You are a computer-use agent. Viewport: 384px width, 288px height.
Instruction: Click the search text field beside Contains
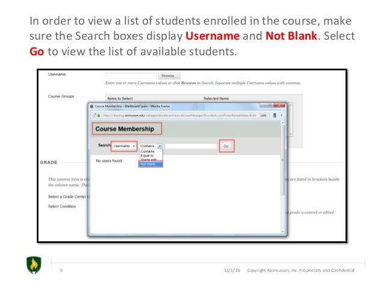coord(191,146)
